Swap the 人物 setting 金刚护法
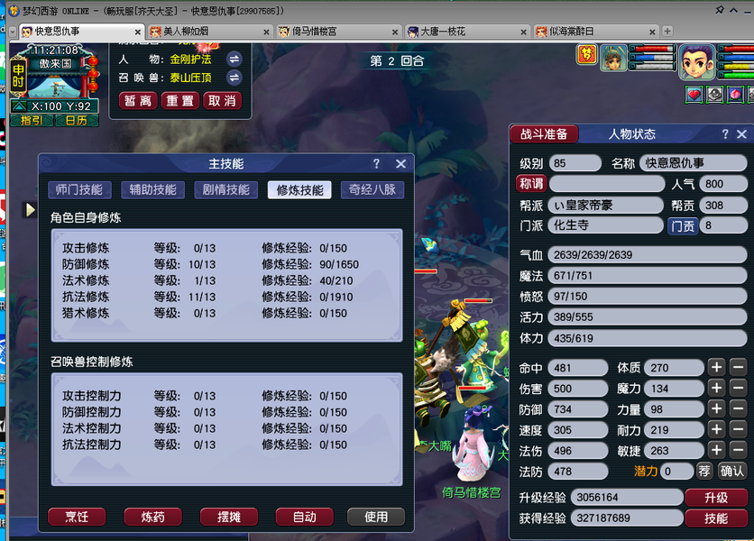The height and width of the screenshot is (541, 754). [234, 60]
